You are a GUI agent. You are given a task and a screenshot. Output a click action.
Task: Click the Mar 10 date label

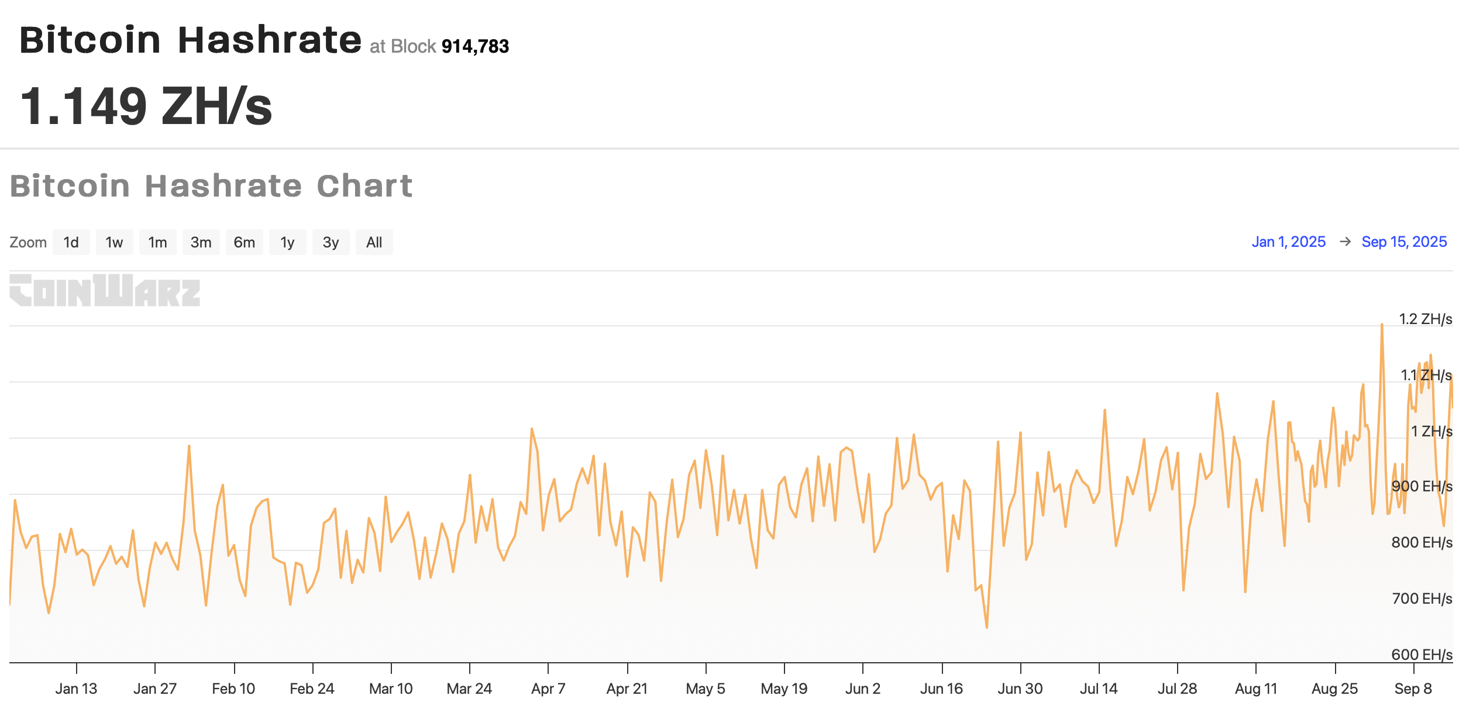pos(391,689)
